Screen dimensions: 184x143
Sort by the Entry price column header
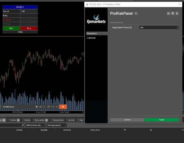click(95, 130)
